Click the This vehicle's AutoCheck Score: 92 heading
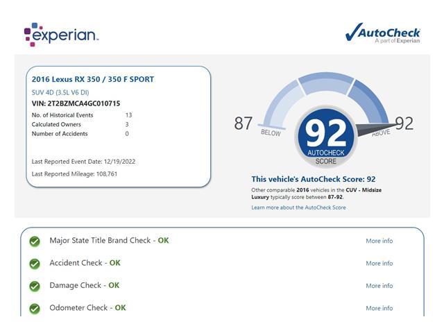 (314, 179)
